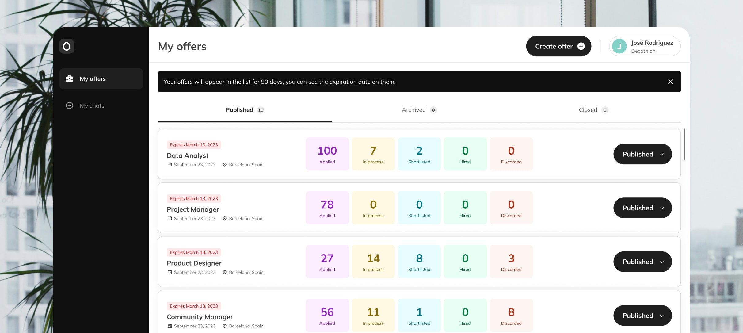Open Published status dropdown for Community Manager
Image resolution: width=743 pixels, height=333 pixels.
[x=642, y=316]
